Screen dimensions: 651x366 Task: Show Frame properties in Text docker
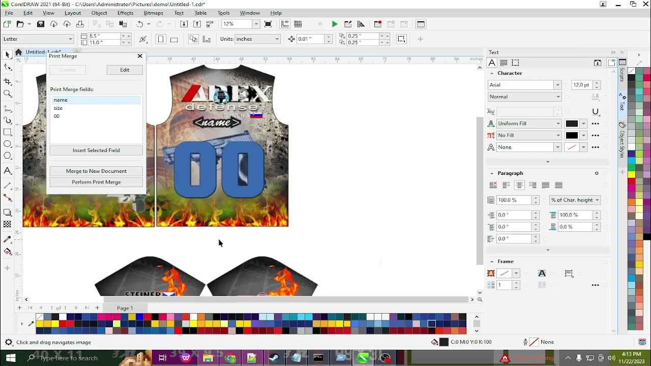click(x=515, y=63)
